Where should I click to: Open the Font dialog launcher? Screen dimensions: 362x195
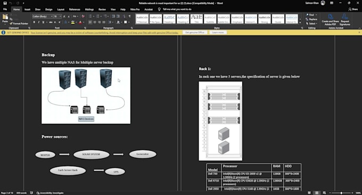click(x=85, y=28)
